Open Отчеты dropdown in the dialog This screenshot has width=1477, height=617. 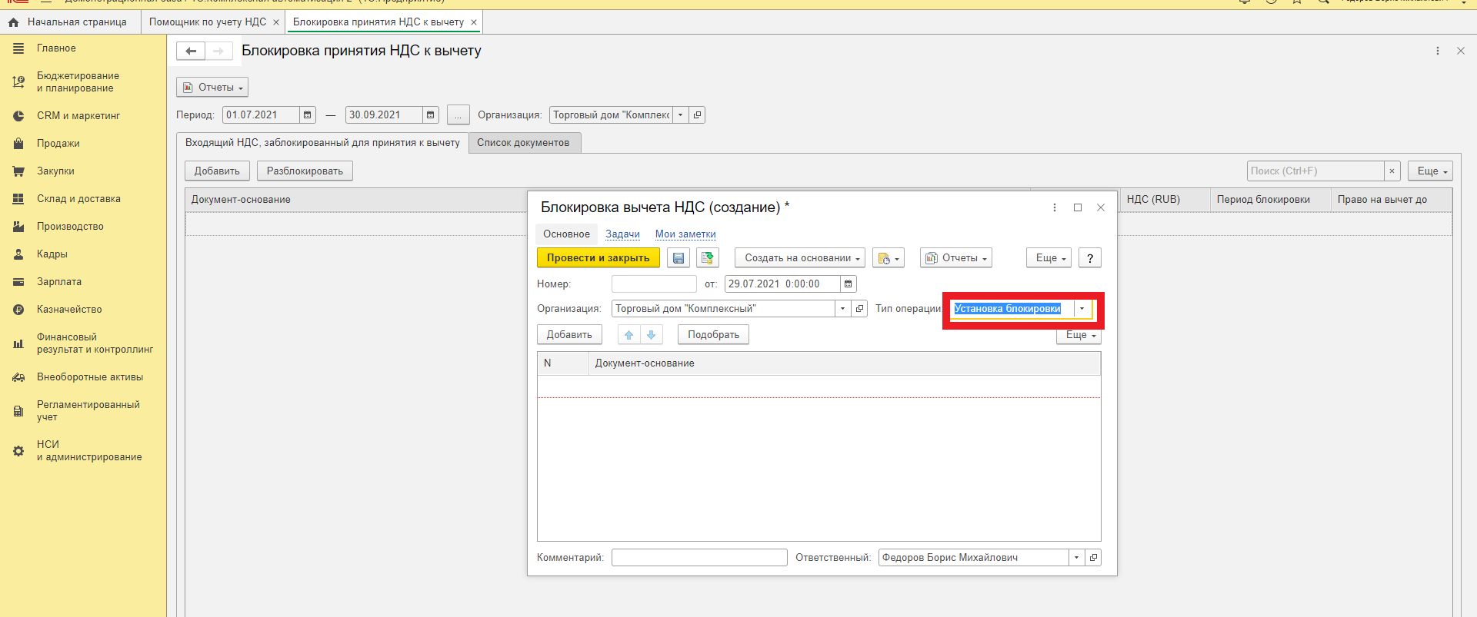pos(955,258)
